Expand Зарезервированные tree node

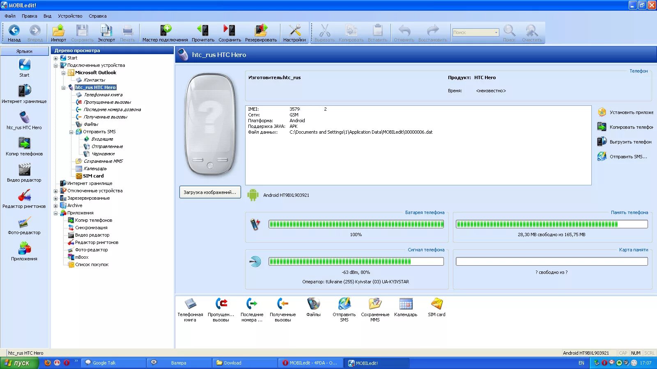point(56,198)
